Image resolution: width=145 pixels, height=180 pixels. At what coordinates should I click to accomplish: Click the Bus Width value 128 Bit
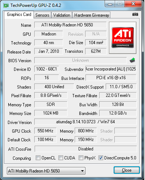(x=118, y=104)
